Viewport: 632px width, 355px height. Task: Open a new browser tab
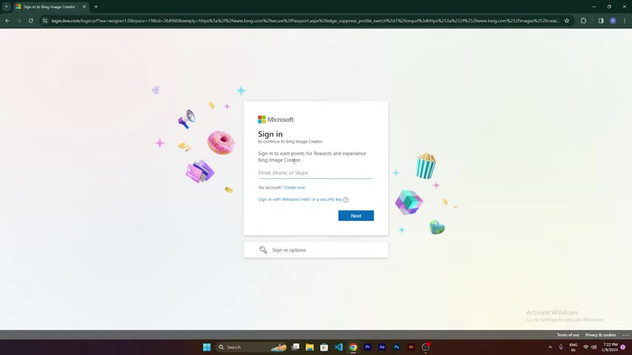click(x=96, y=7)
